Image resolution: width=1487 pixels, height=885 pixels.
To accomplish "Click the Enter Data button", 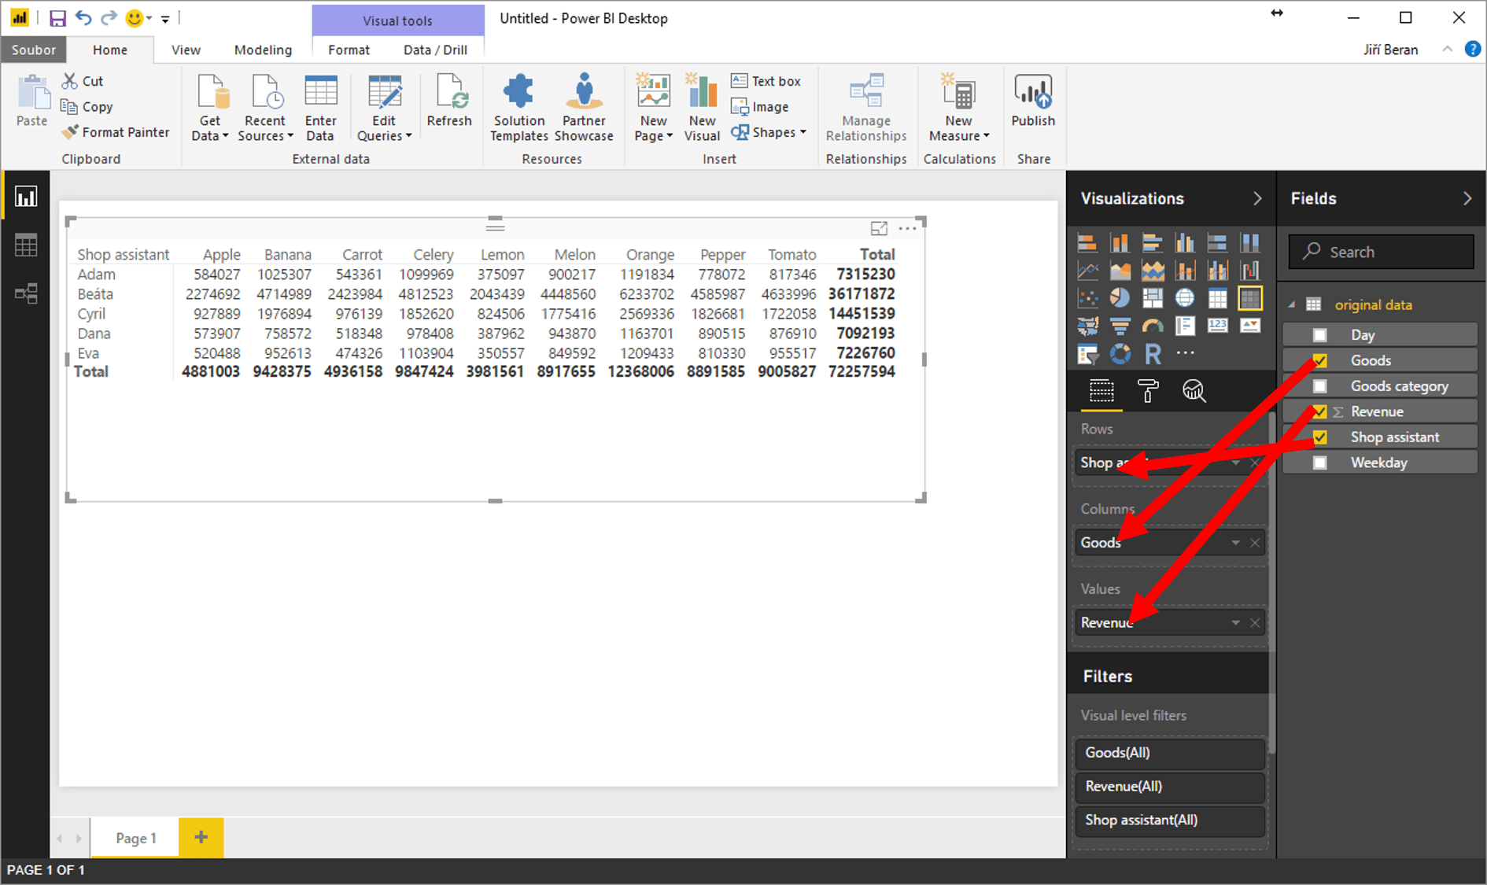I will click(x=320, y=109).
